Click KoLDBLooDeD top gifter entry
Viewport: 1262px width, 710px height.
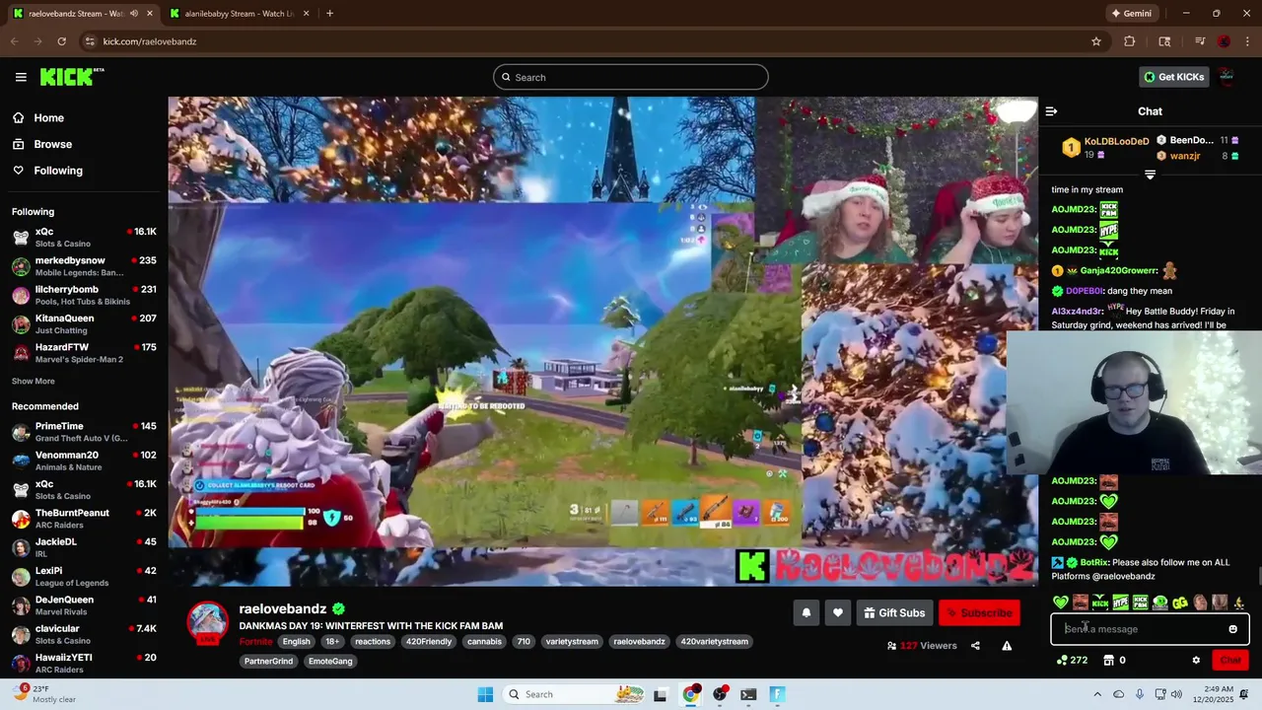point(1104,148)
